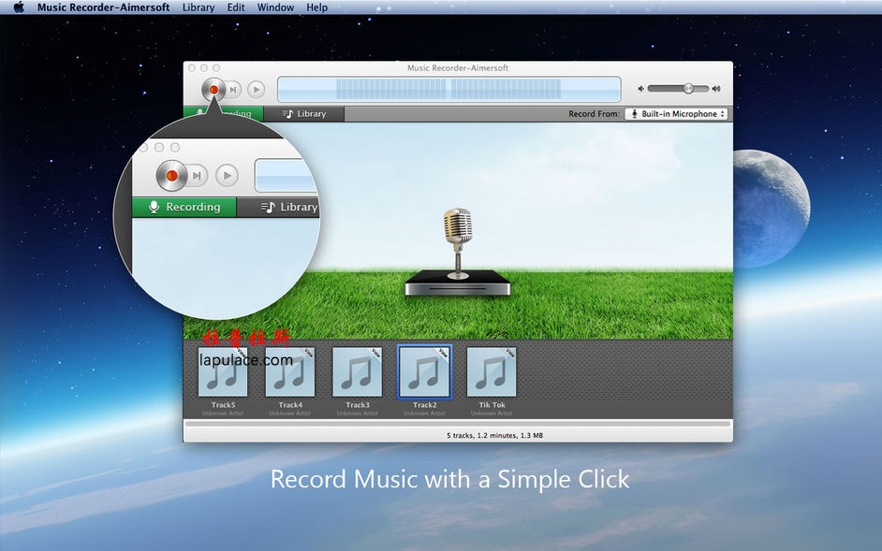Start recording with the red record button in the unmagnified toolbar
Viewport: 882px width, 551px height.
213,90
